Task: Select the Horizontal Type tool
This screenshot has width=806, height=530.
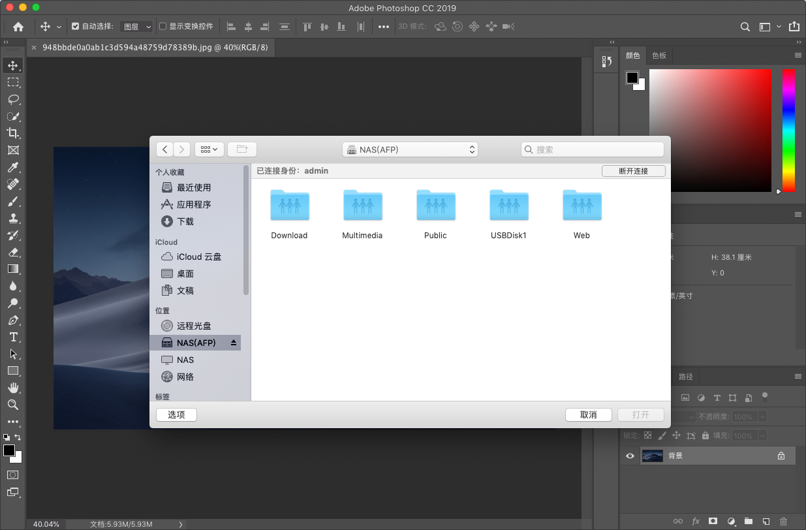Action: [x=13, y=337]
